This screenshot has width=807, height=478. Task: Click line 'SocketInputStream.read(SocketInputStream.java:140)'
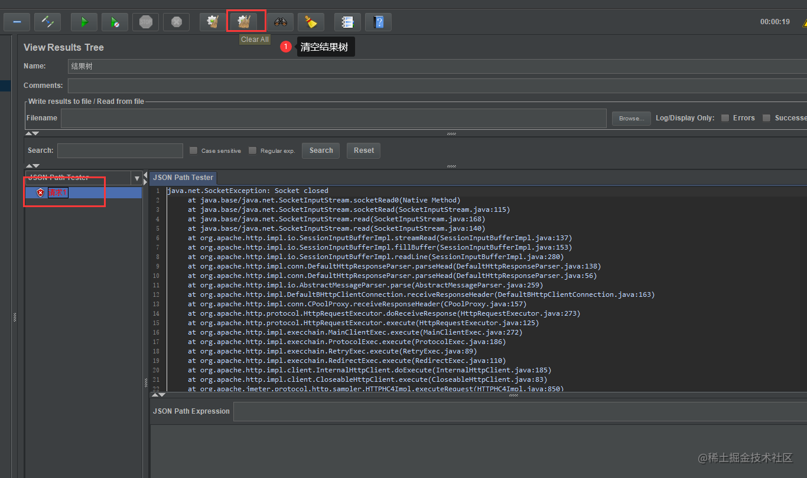[337, 228]
